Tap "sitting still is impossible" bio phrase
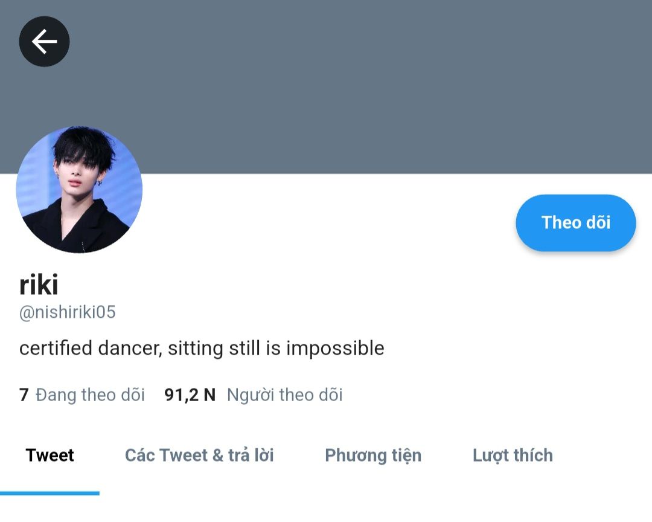This screenshot has height=522, width=652. pyautogui.click(x=276, y=348)
